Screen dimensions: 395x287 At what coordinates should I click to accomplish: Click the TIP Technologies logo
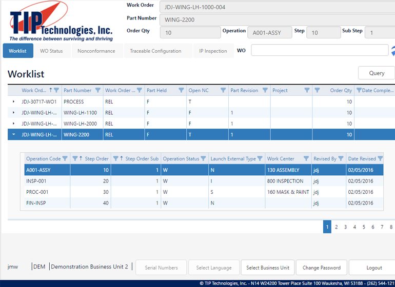(x=61, y=22)
